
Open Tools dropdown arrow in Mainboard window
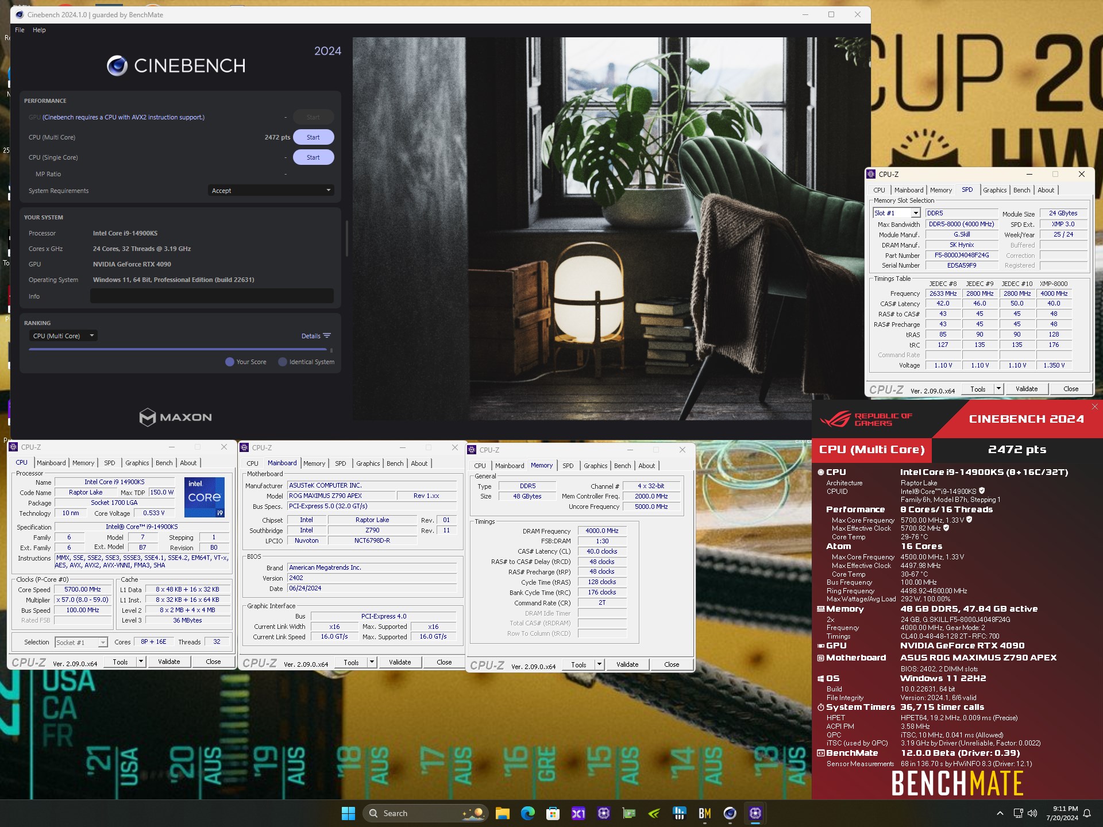coord(372,662)
